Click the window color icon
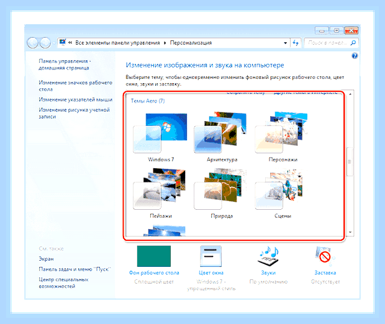This screenshot has height=324, width=385. click(x=211, y=256)
